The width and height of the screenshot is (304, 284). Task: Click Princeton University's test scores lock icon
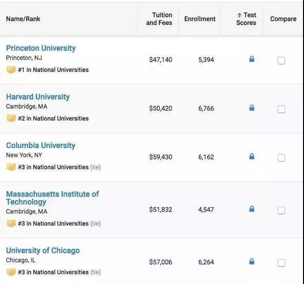pos(252,59)
